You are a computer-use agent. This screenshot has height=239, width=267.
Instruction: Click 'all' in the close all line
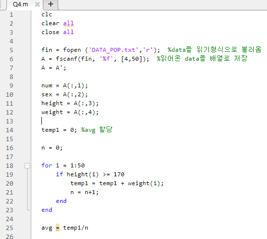tap(68, 32)
